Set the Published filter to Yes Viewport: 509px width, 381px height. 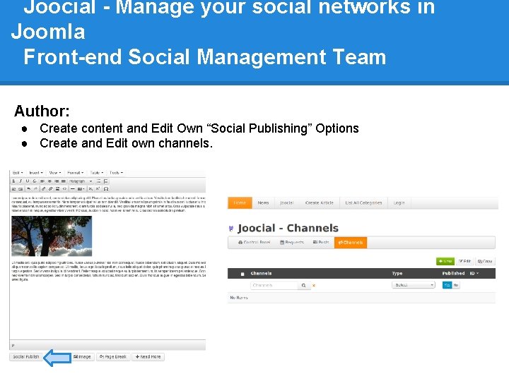tap(447, 285)
